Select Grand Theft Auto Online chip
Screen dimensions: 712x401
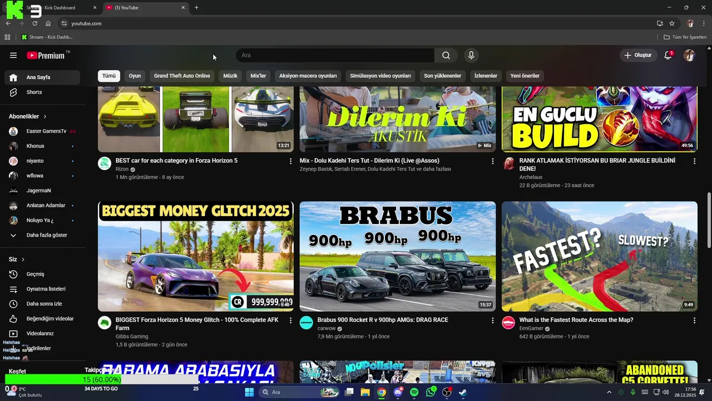[182, 76]
